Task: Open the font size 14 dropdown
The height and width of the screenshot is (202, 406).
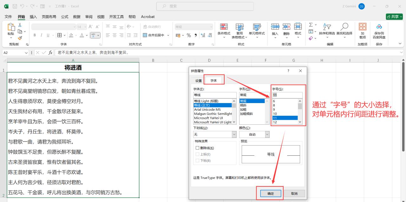Action: tap(85, 27)
